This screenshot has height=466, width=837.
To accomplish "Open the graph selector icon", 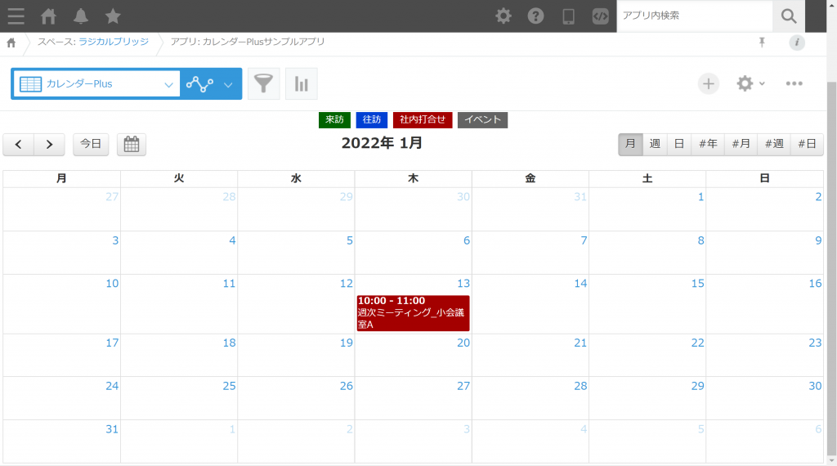I will [x=199, y=84].
